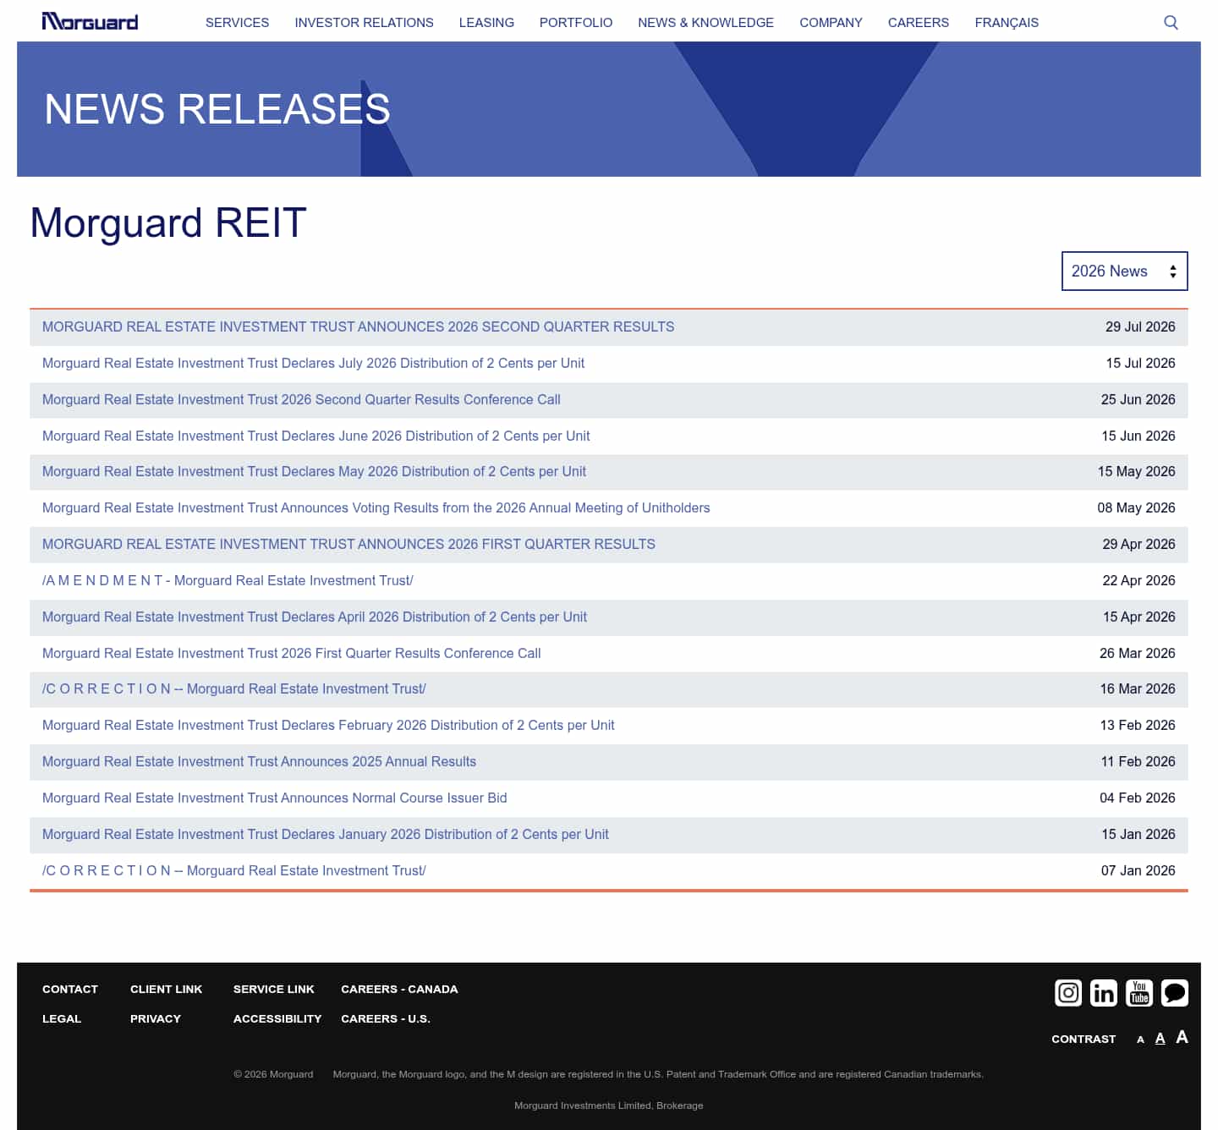Open Voting Results from 2026 Annual Meeting
Screen dimensions: 1218x1130
pos(376,507)
